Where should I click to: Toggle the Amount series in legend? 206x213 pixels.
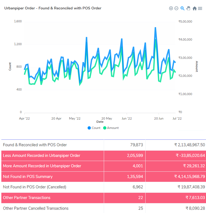click(111, 128)
